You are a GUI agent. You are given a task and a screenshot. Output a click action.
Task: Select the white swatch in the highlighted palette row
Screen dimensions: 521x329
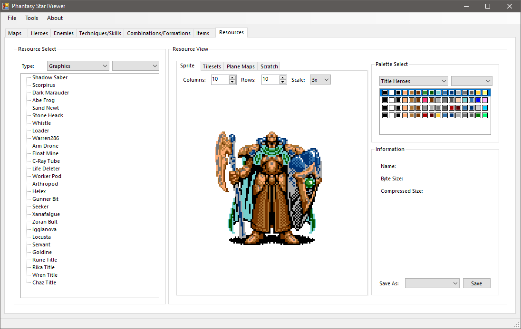[x=392, y=93]
